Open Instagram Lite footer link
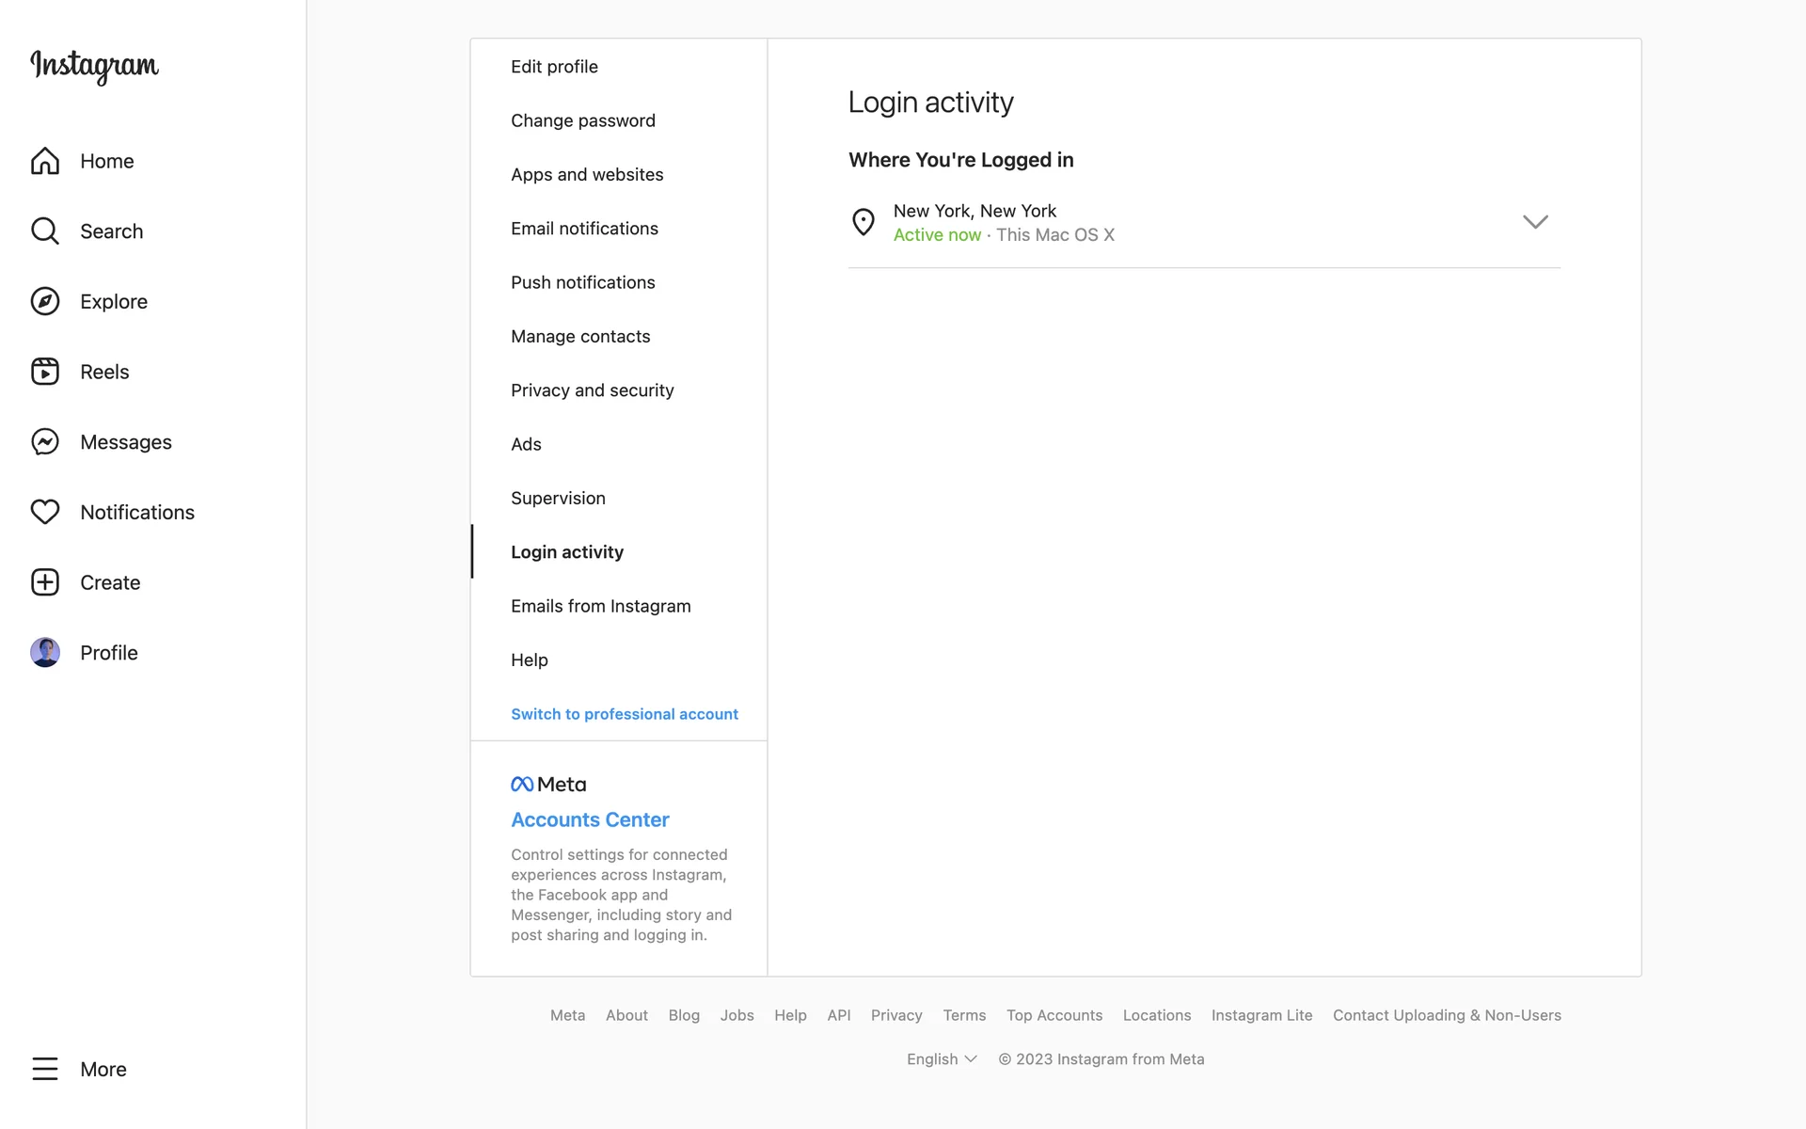 1261,1015
